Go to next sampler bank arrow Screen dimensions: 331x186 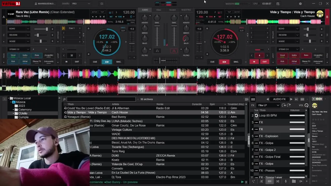291,99
